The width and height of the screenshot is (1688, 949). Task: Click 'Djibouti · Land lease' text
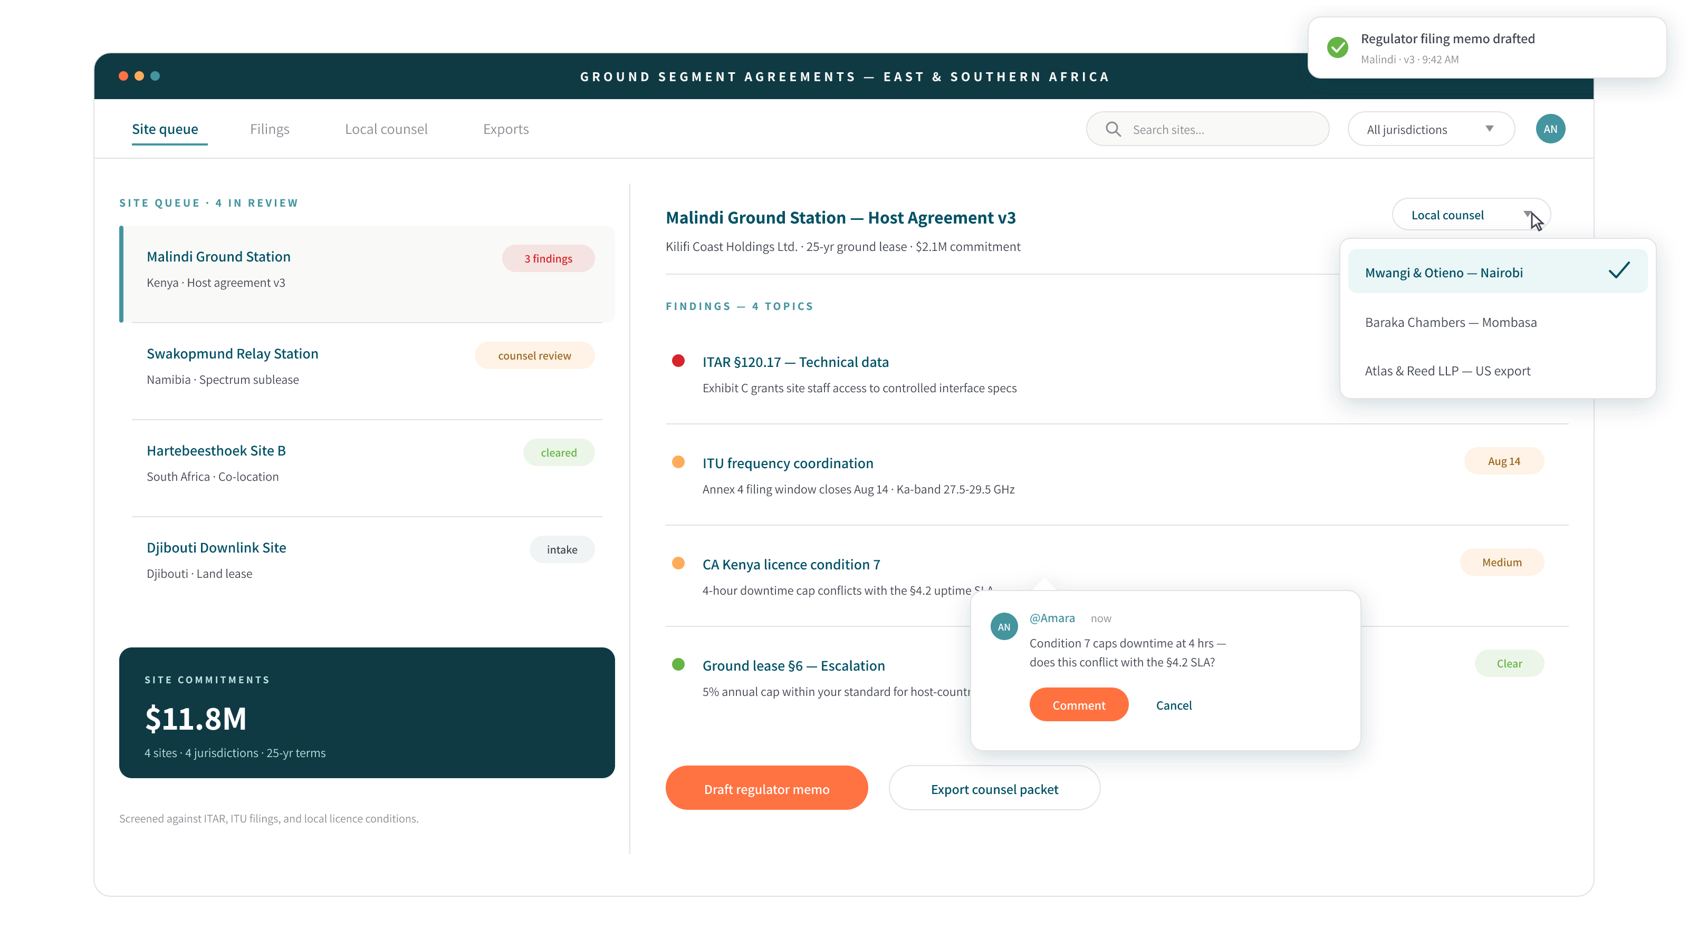coord(199,573)
